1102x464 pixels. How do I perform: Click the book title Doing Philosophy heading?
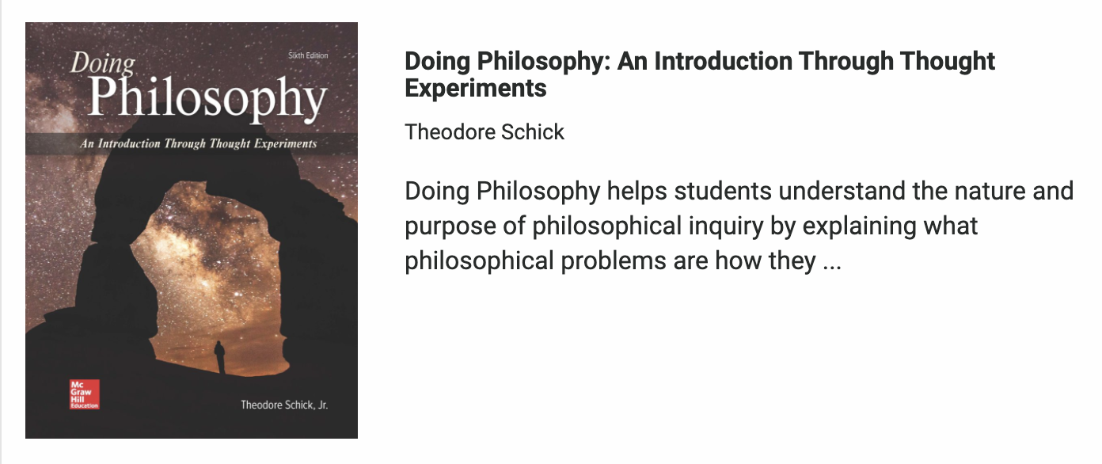[x=700, y=74]
